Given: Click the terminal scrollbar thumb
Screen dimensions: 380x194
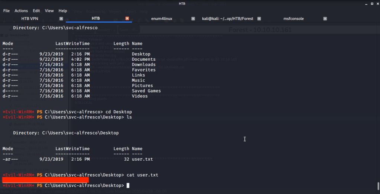Looking at the screenshot, I should point(378,186).
